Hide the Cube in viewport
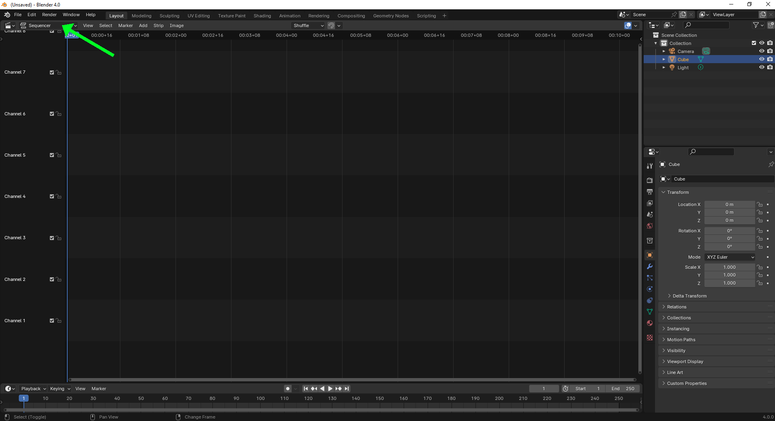Screen dimensions: 775x421 (762, 59)
